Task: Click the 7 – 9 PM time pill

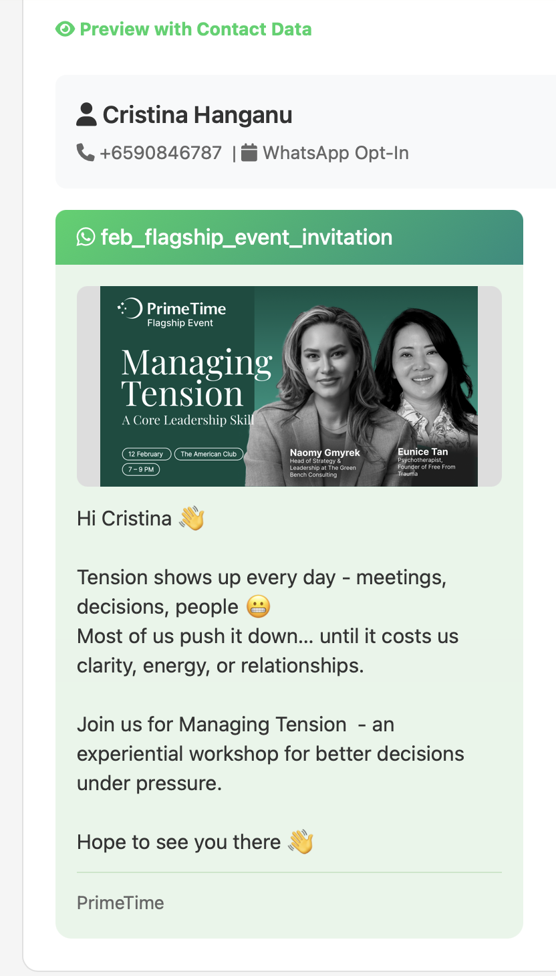Action: pos(140,469)
